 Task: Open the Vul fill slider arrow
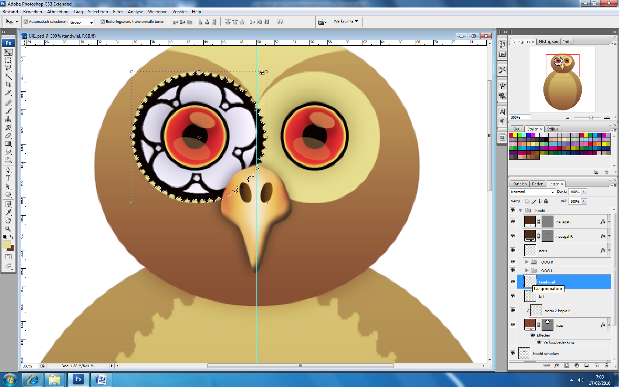tap(584, 201)
